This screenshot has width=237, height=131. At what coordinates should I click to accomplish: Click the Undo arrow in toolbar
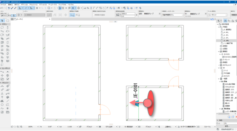tap(2, 8)
